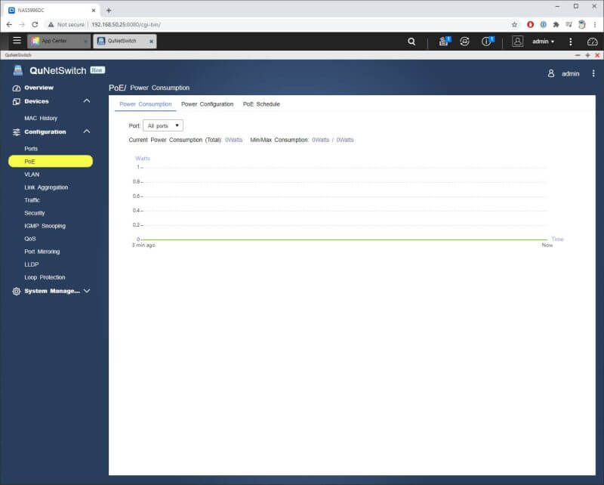Screen dimensions: 604x485
Task: Open QoS configuration page
Action: coord(30,239)
